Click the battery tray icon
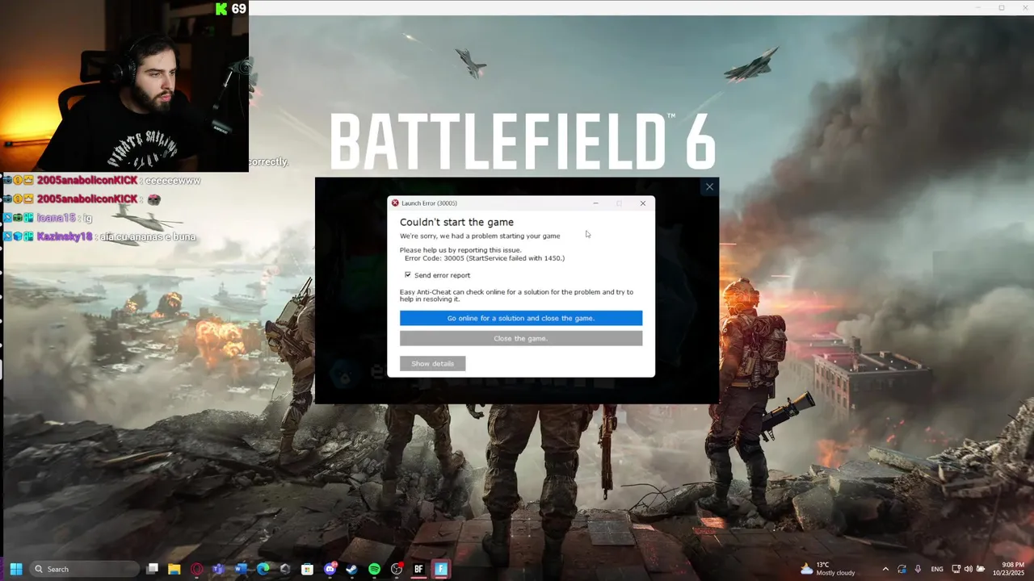Image resolution: width=1034 pixels, height=581 pixels. tap(981, 569)
